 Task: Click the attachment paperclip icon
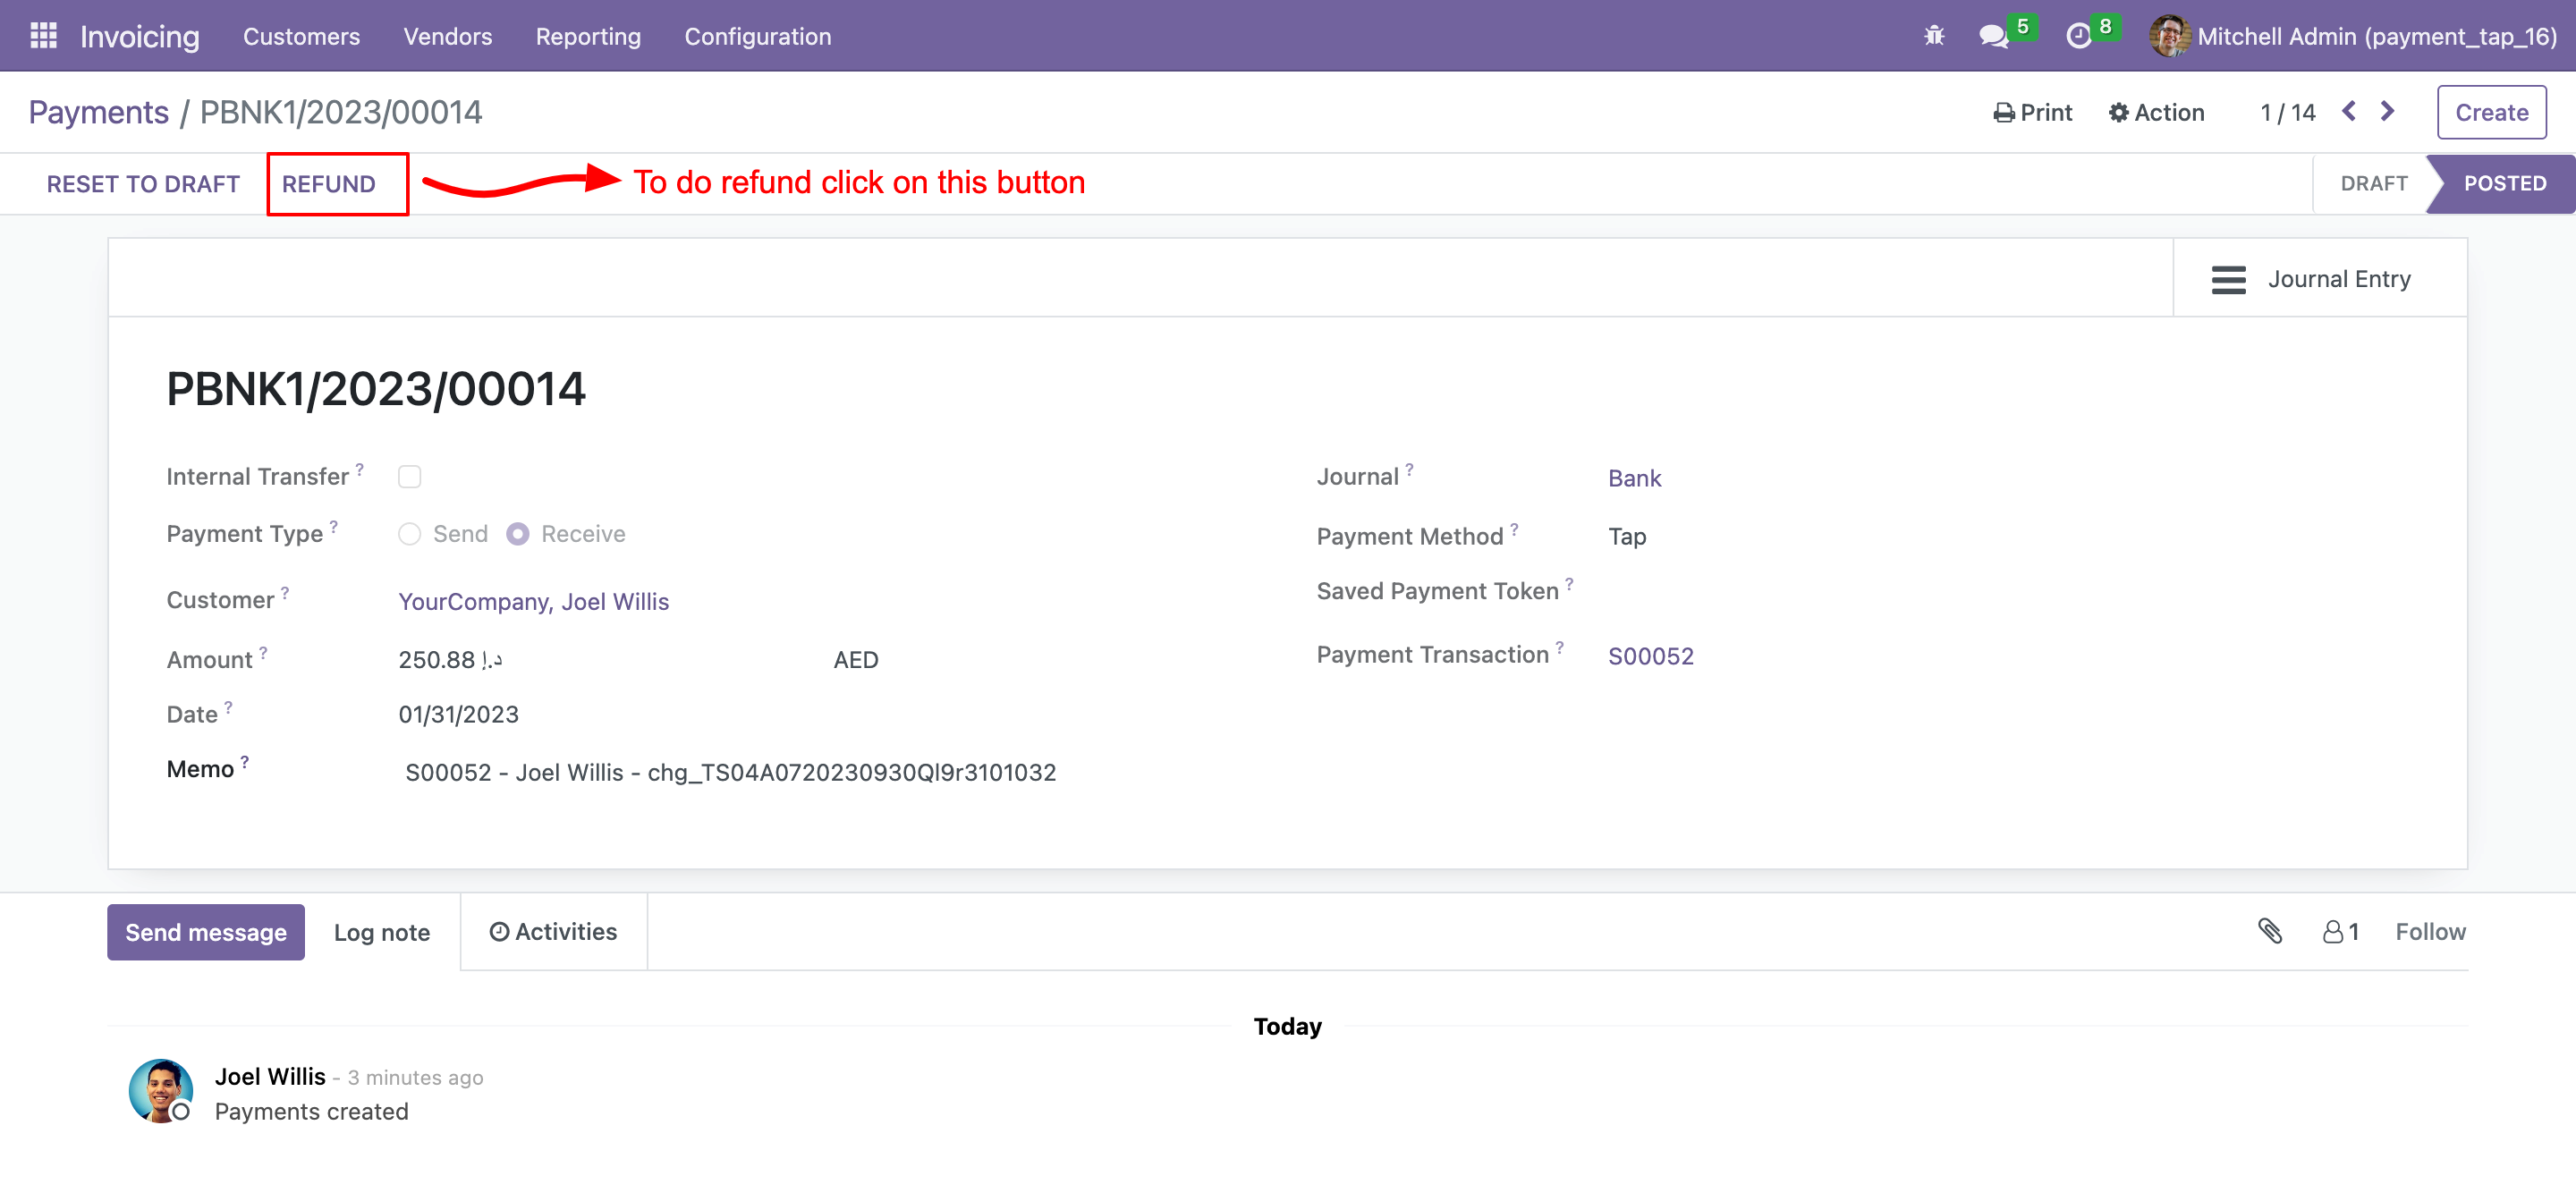coord(2270,931)
